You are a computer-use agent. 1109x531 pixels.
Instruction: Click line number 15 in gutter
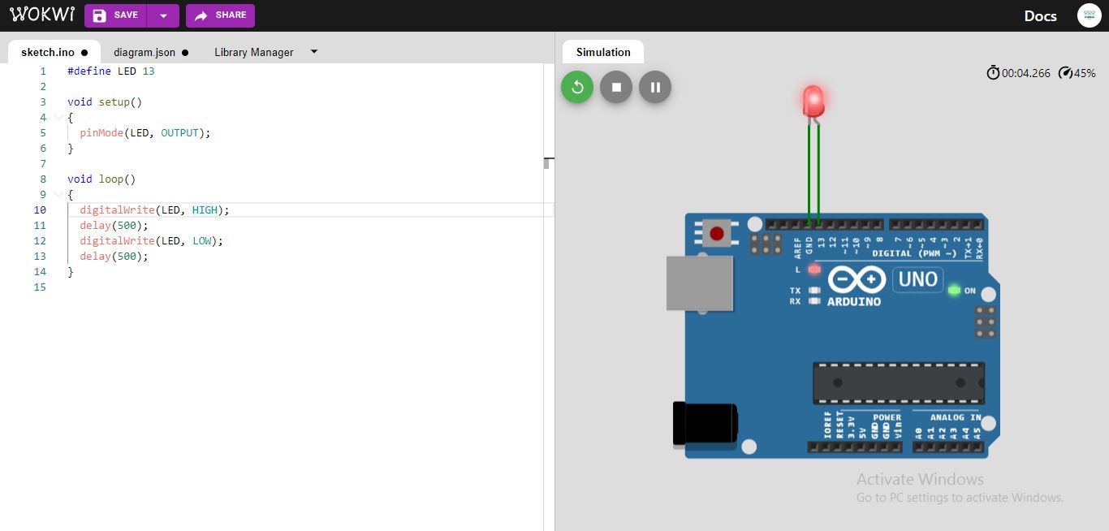click(x=41, y=287)
